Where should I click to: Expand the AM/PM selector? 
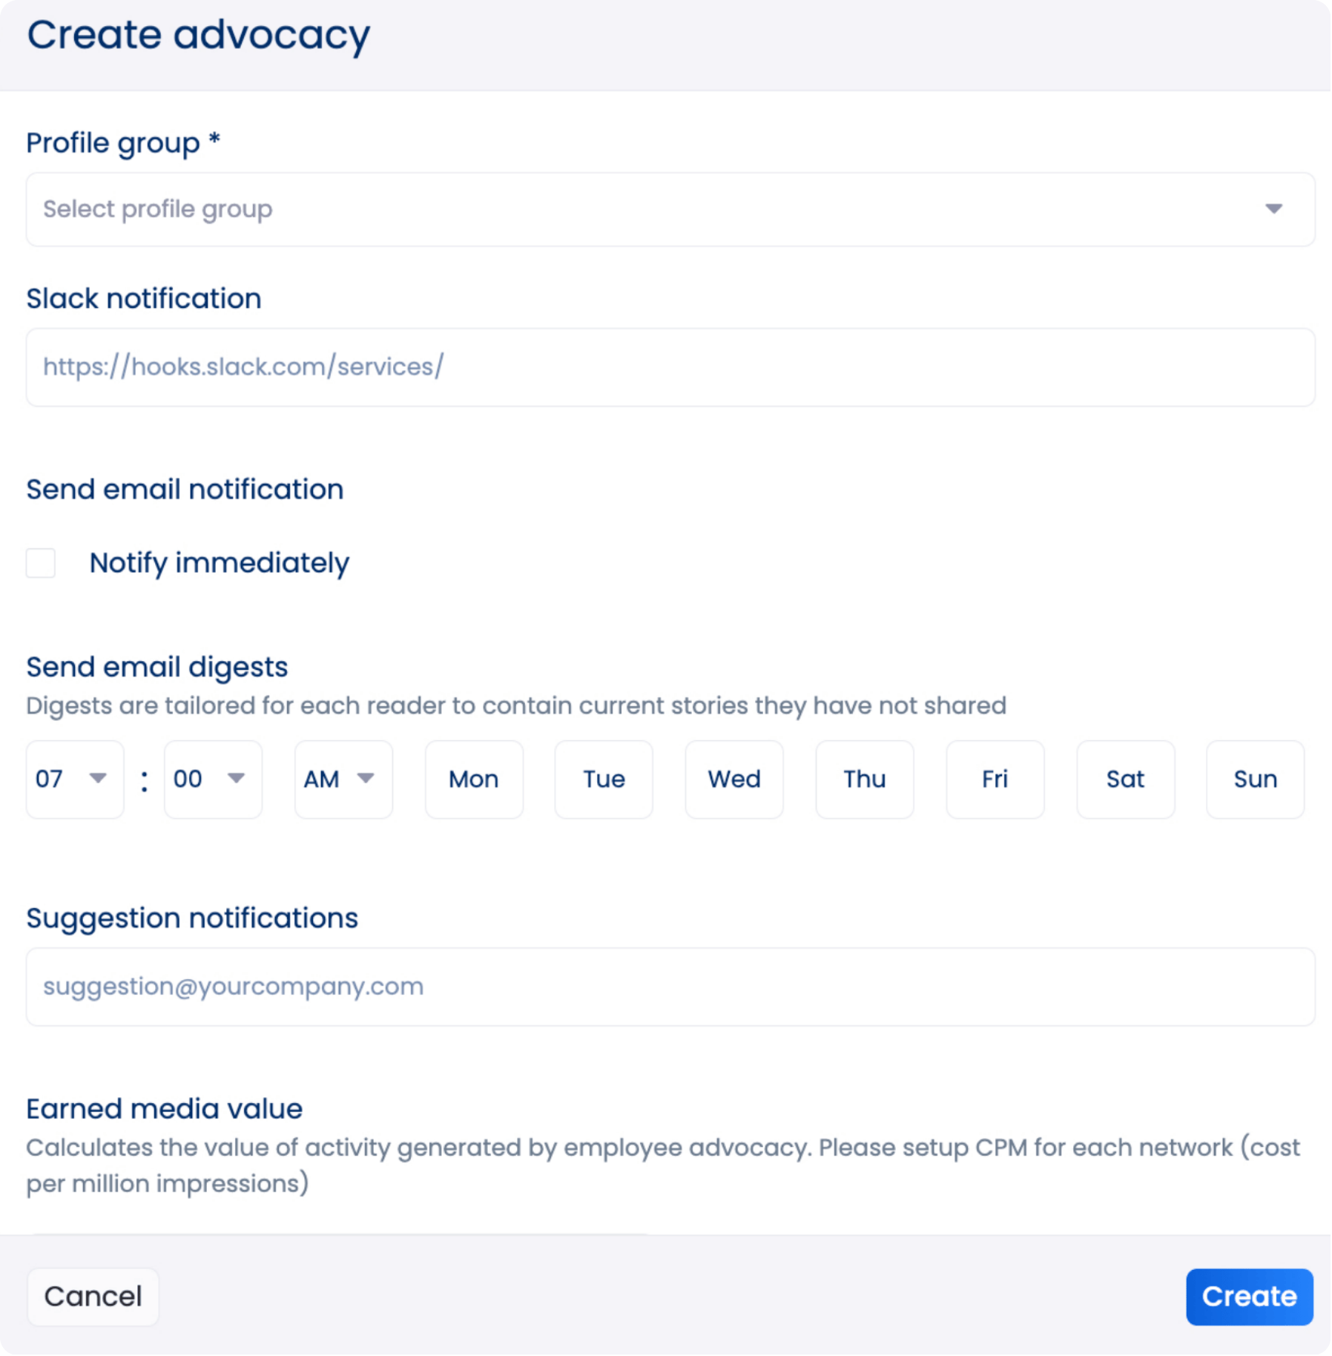(343, 779)
